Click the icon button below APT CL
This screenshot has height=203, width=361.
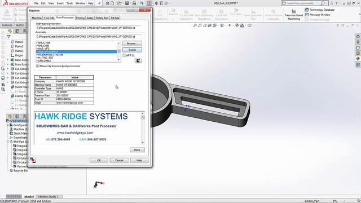tap(138, 61)
